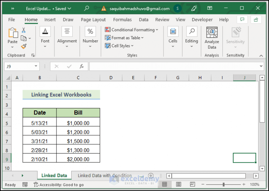This screenshot has width=269, height=191.
Task: Add a new sheet plus button
Action: pos(150,176)
